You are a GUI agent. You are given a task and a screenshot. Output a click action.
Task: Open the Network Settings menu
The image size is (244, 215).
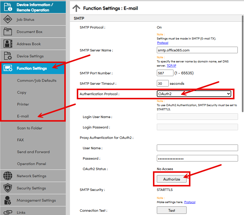tap(33, 176)
